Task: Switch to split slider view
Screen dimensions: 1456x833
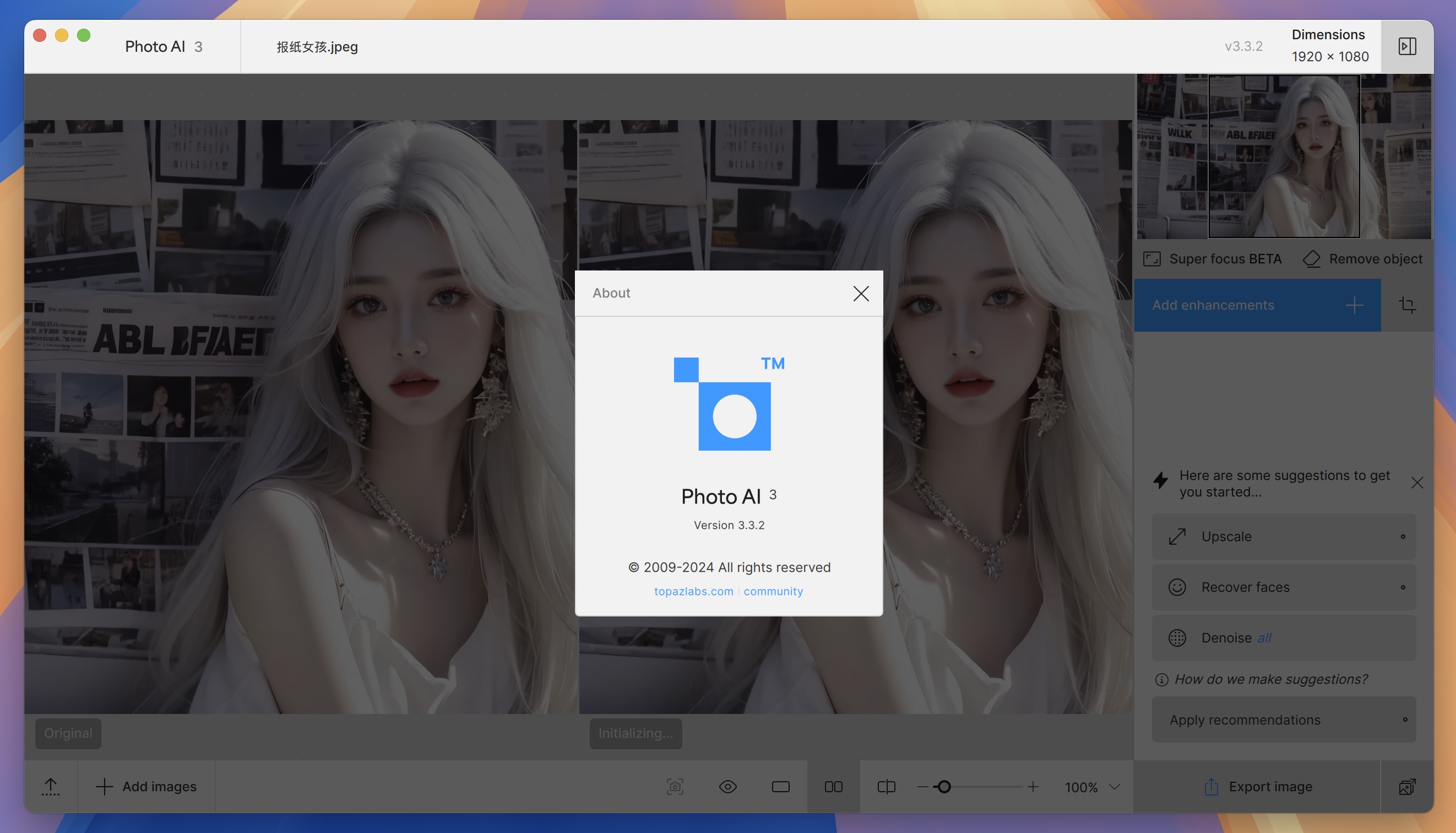Action: point(887,787)
